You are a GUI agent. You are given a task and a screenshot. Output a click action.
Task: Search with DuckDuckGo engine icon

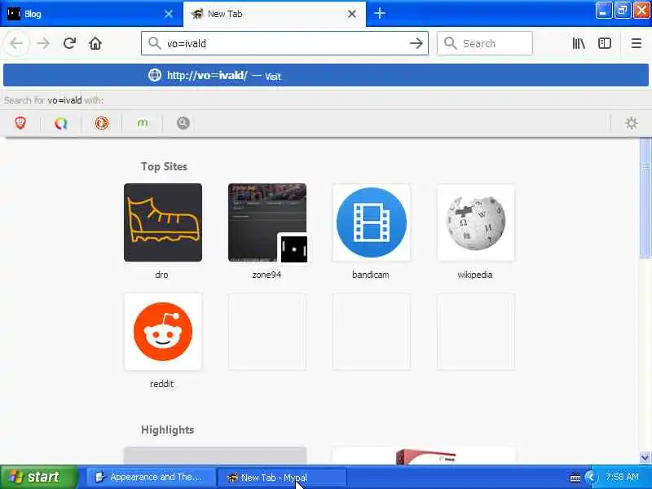[102, 123]
